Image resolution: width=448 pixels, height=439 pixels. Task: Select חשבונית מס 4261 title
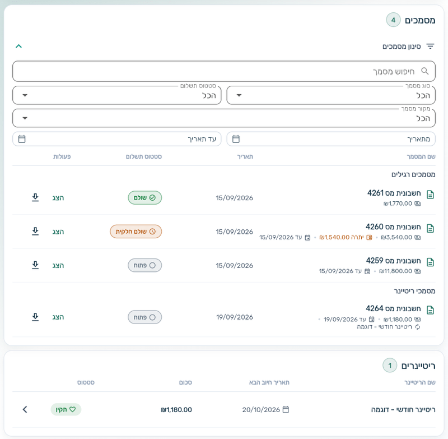click(x=394, y=193)
